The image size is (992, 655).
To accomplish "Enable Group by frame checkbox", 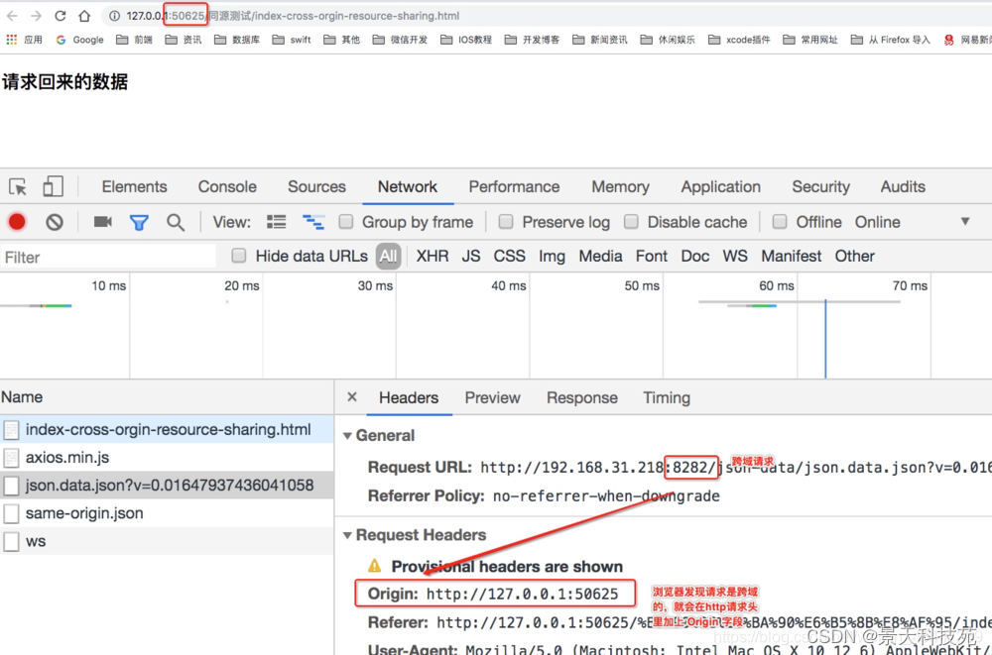I will click(x=345, y=222).
